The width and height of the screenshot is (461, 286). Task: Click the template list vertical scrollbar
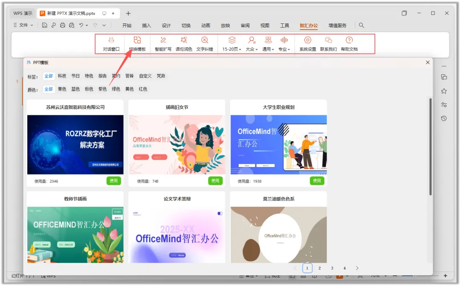430,146
